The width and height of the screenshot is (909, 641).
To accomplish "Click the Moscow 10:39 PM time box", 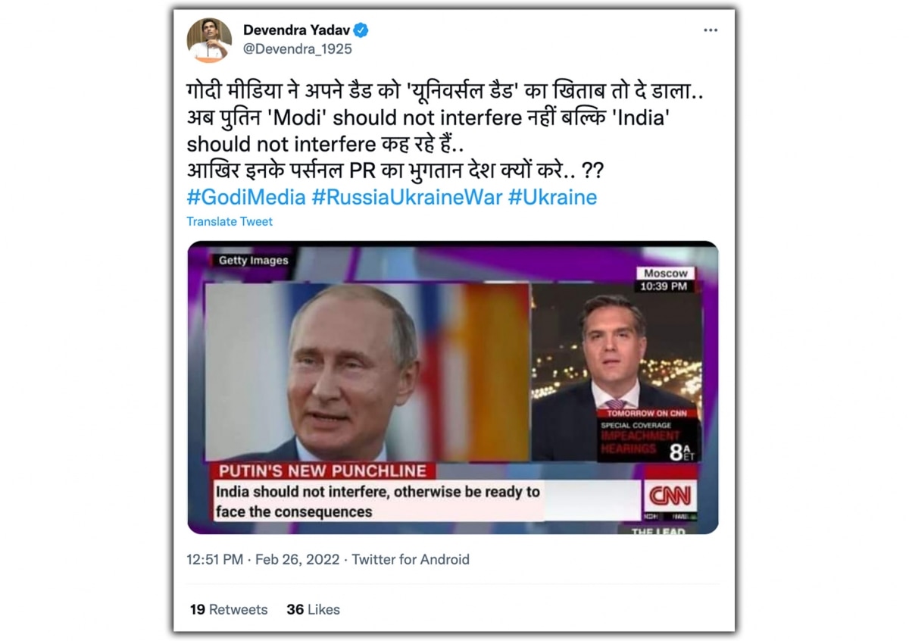I will pyautogui.click(x=666, y=280).
